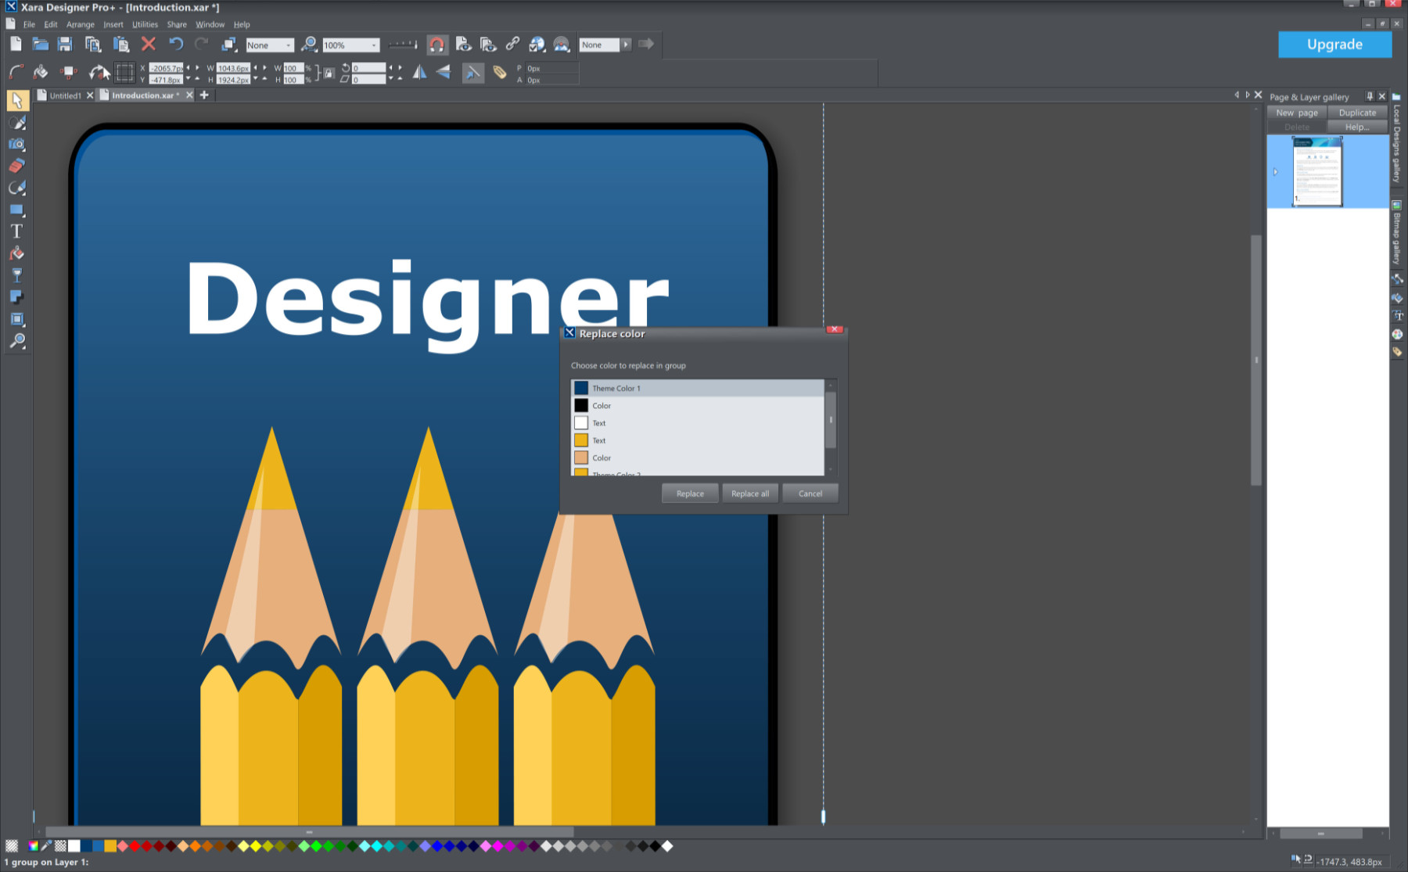Click the Zoom tool magnifier in toolbox
Screen dimensions: 1408x872
click(x=16, y=341)
